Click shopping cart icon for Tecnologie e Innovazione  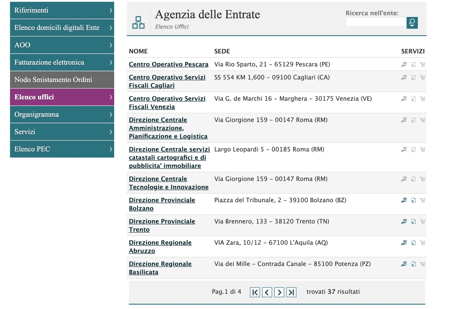[x=422, y=179]
